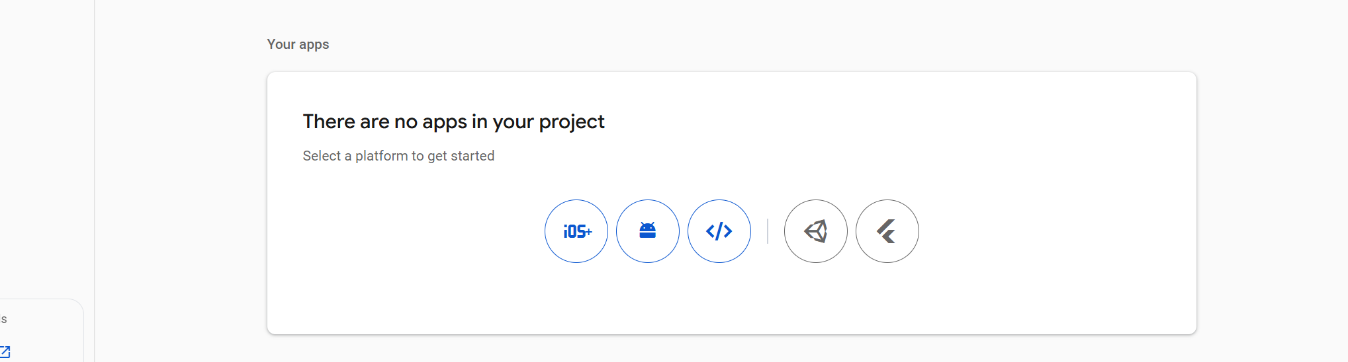This screenshot has width=1348, height=362.
Task: Register a web app with the </> button
Action: tap(719, 231)
